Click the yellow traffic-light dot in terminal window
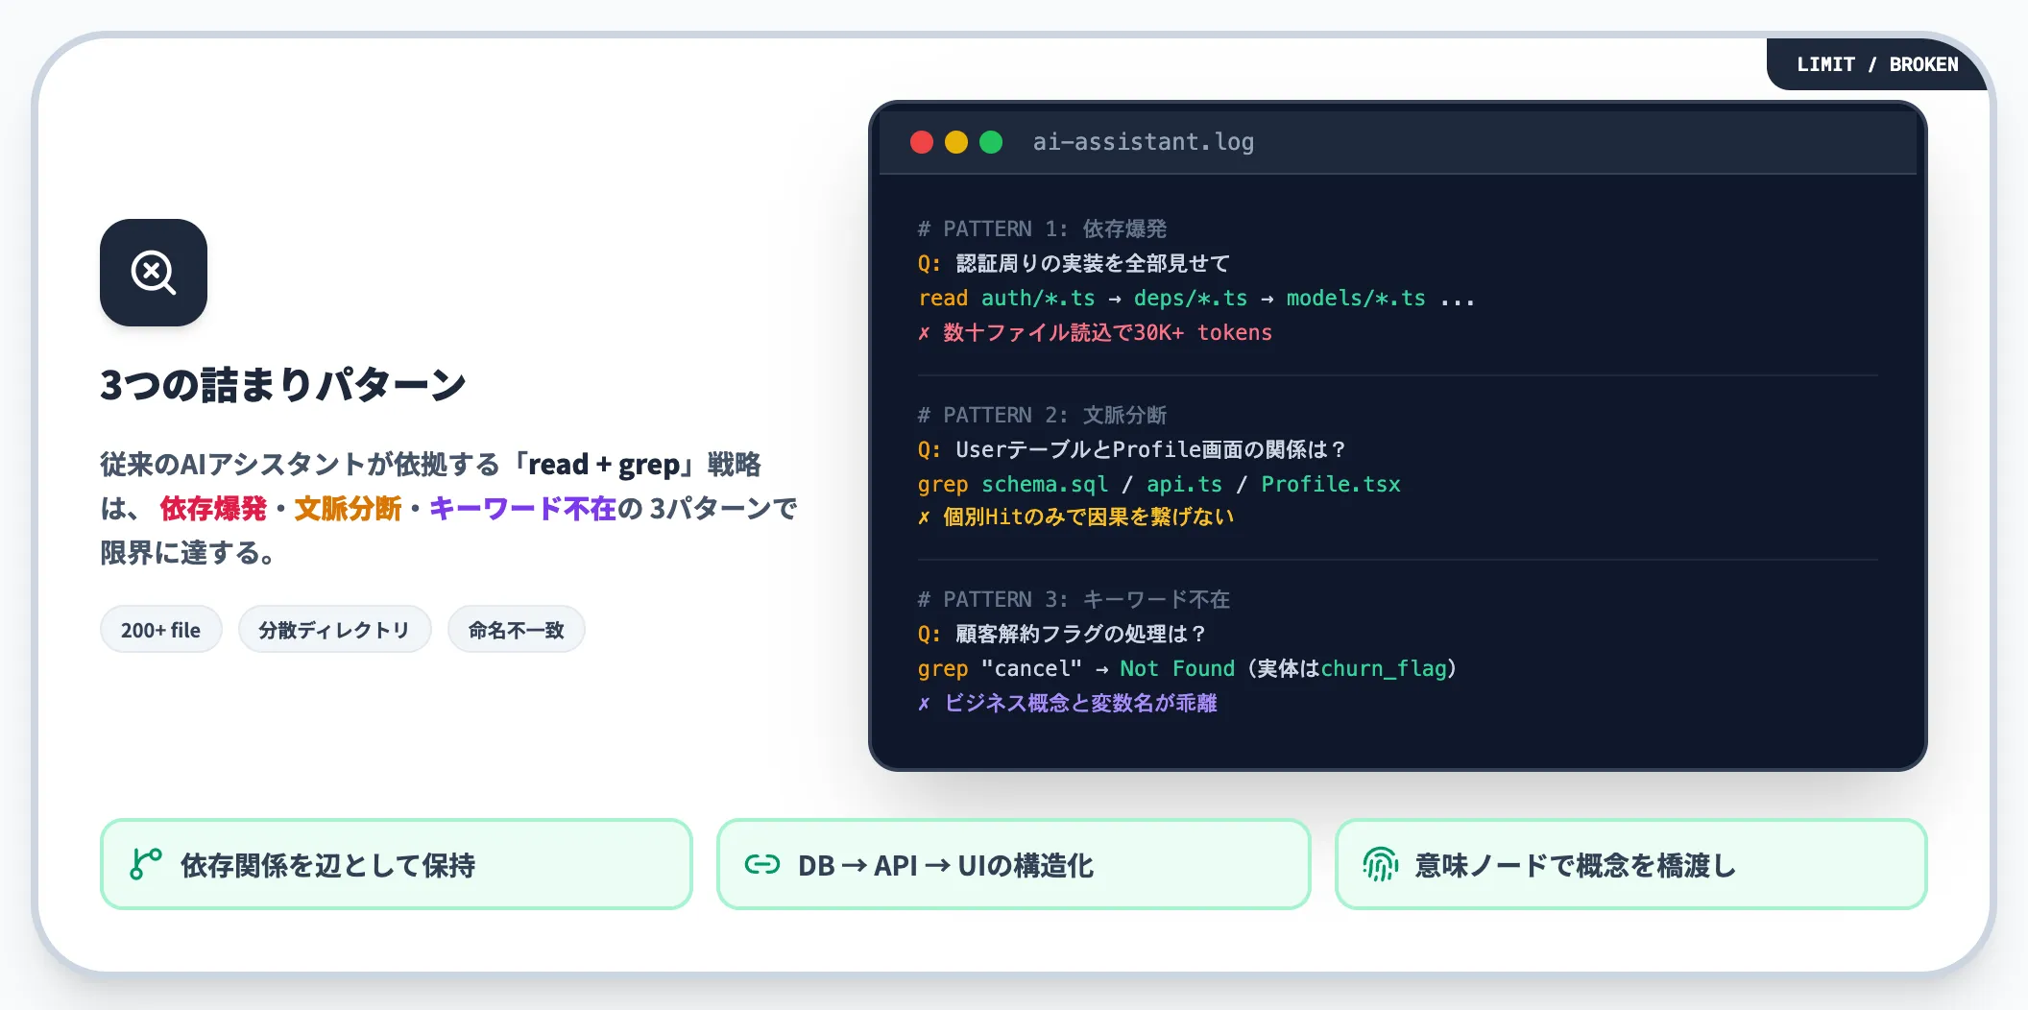2028x1010 pixels. (x=956, y=142)
